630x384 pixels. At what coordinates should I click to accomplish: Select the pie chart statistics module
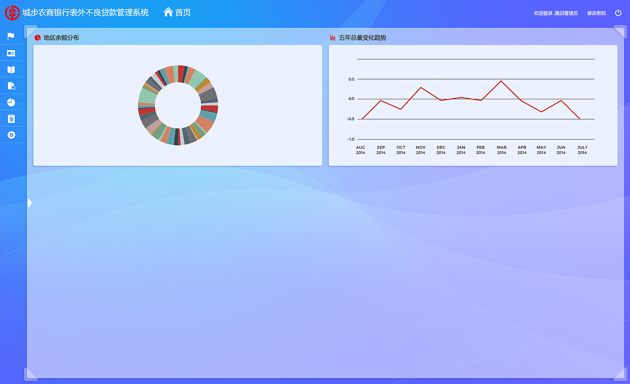(x=11, y=102)
